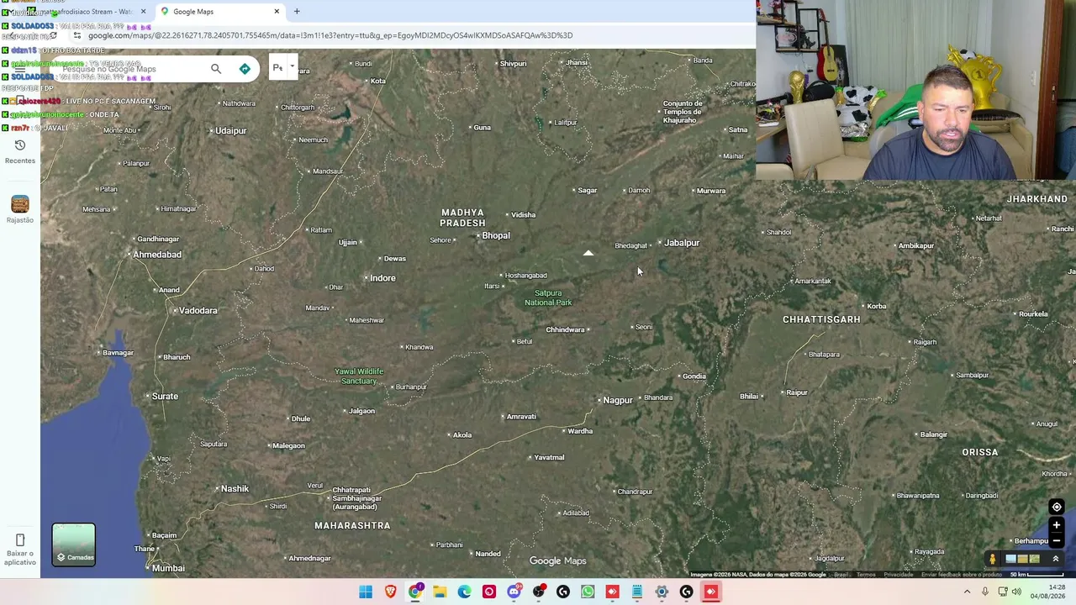Open network status in system tray
1076x605 pixels.
pos(1001,592)
